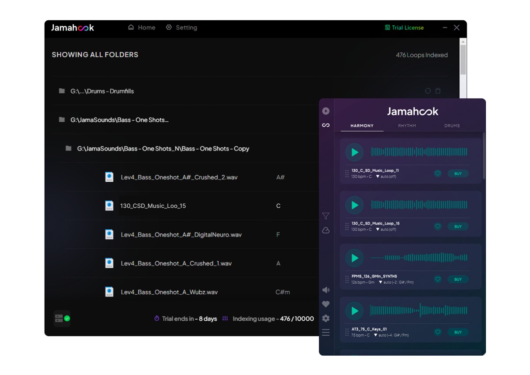530x375 pixels.
Task: Open the hamburger menu icon in the plugin
Action: tap(326, 333)
